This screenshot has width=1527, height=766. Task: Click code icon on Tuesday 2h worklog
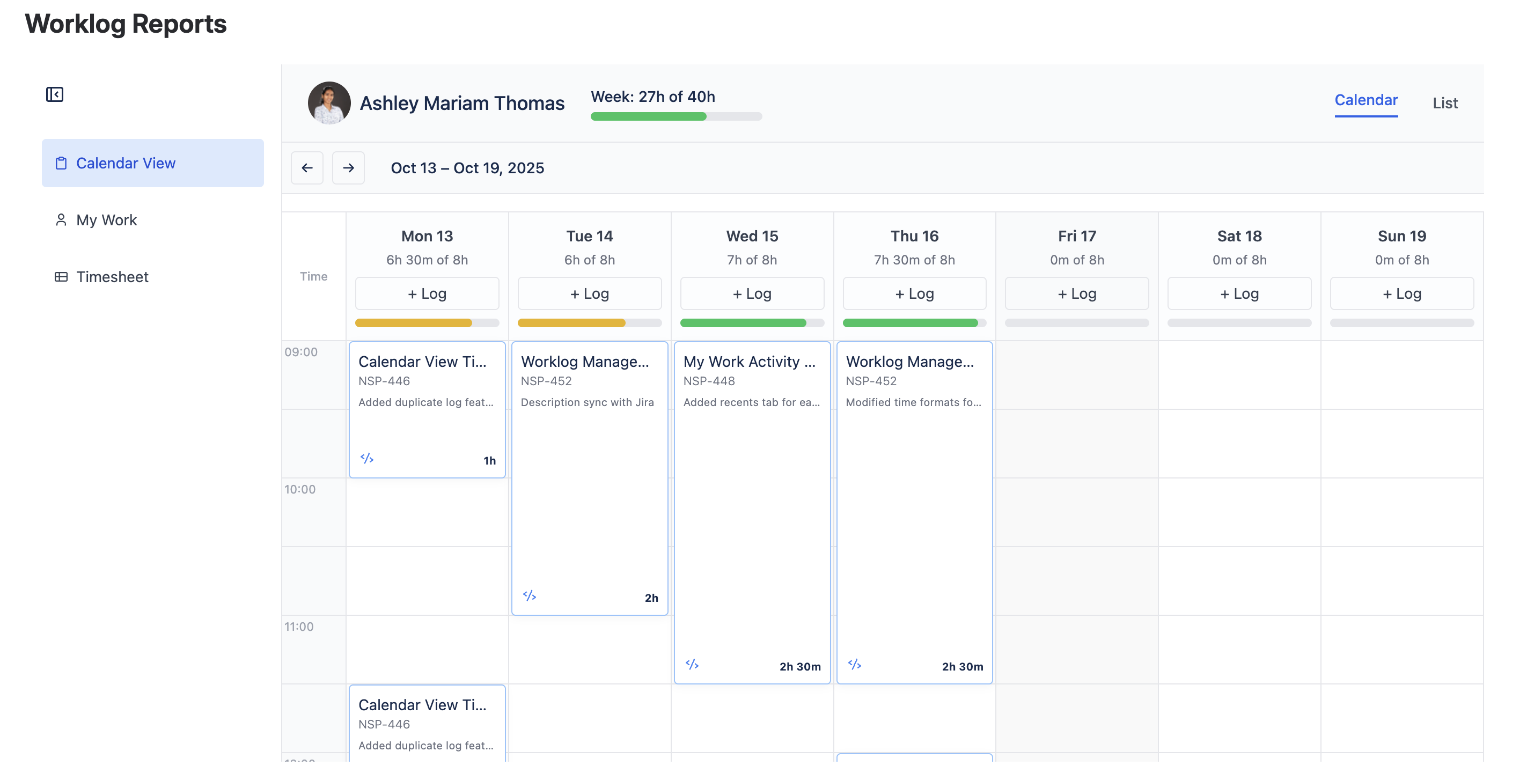click(530, 595)
